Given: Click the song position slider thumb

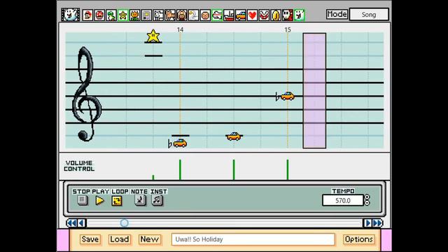Looking at the screenshot, I should coord(124,223).
